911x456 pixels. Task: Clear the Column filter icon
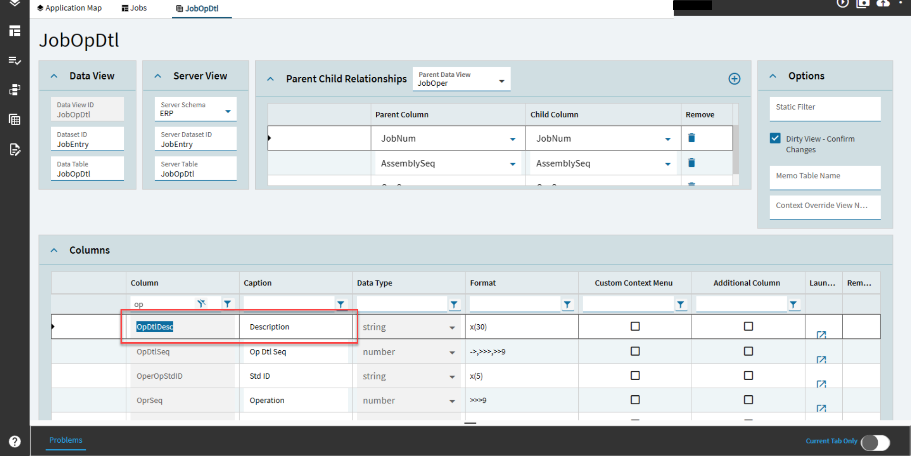tap(202, 304)
